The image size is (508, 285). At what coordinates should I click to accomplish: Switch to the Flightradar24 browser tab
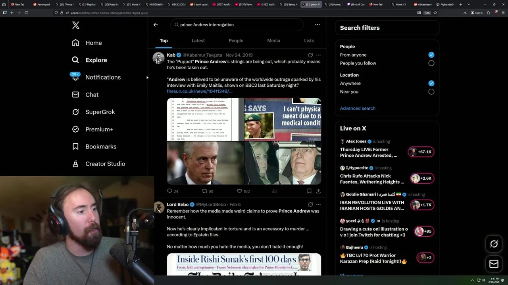[x=445, y=4]
